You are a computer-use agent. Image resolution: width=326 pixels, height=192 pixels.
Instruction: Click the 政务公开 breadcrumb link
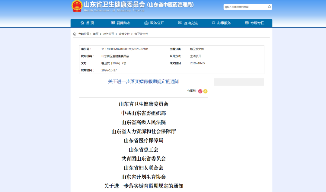click(x=109, y=34)
